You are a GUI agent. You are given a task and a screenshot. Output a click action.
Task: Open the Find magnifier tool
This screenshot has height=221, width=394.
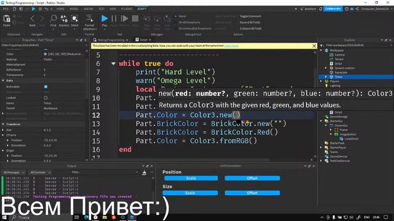click(54, 18)
